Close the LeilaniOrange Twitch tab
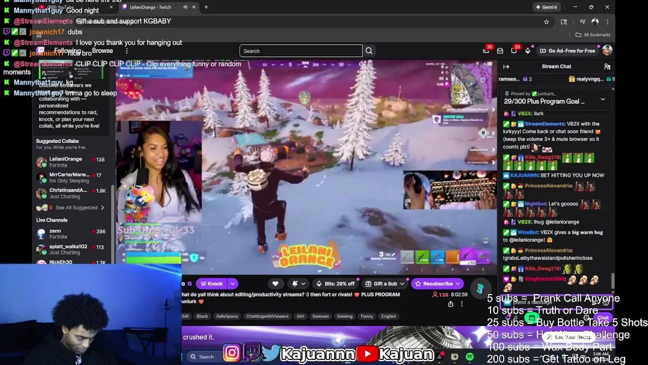This screenshot has width=648, height=365. click(193, 7)
